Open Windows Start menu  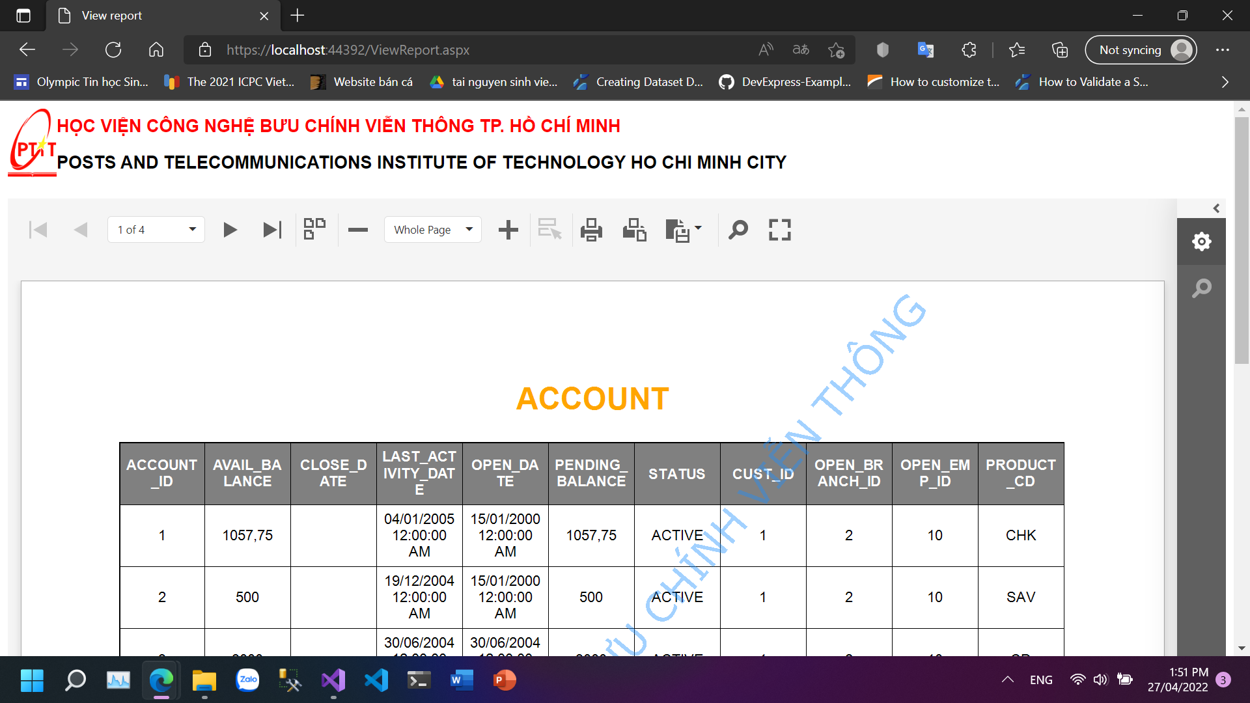click(x=32, y=680)
